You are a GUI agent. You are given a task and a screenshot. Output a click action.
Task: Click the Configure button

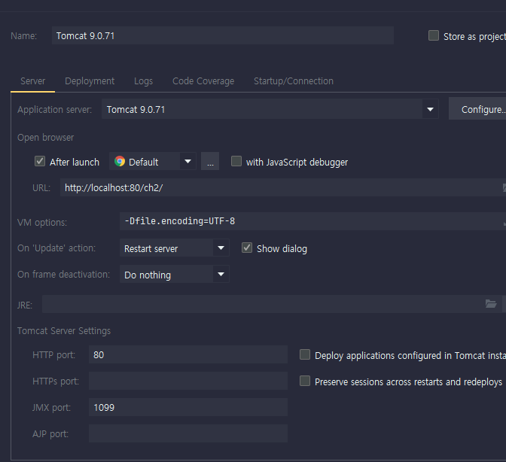[477, 109]
